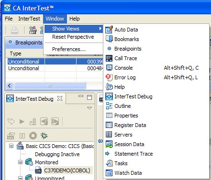Choose Reset Perspective
Image resolution: width=211 pixels, height=180 pixels.
coord(73,37)
